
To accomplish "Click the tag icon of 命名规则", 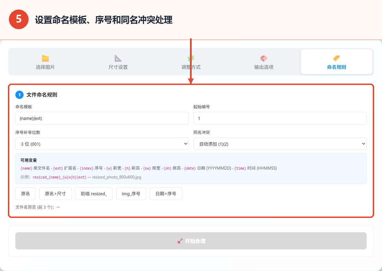I will click(x=336, y=58).
